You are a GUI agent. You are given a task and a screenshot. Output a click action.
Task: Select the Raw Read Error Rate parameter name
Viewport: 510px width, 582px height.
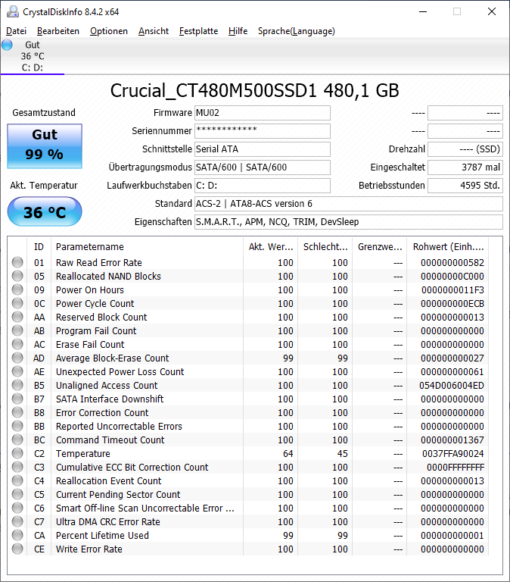(99, 263)
